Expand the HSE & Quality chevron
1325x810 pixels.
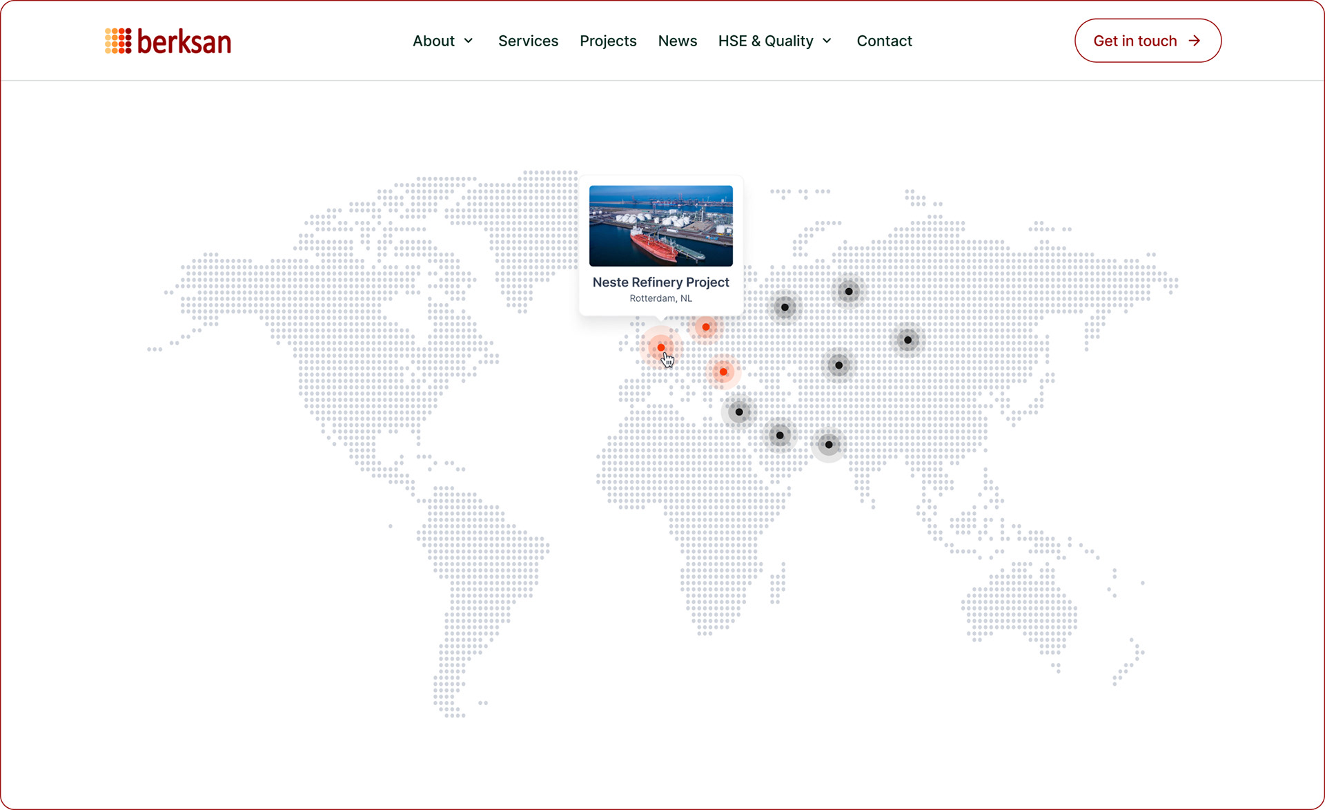827,41
